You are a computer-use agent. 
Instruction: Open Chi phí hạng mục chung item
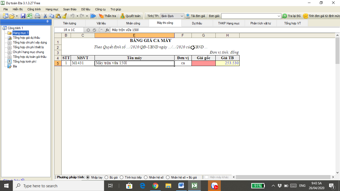click(x=28, y=52)
